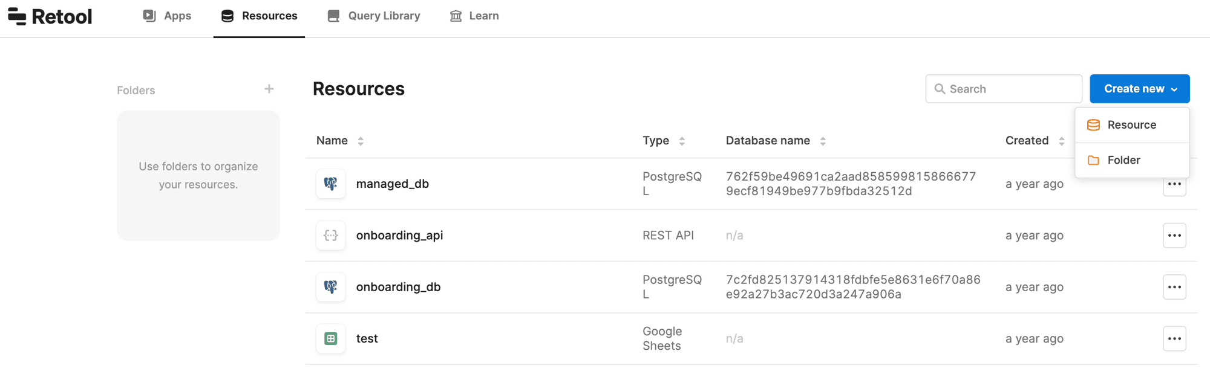Choose Resource from Create new menu
Screen dimensions: 1210x383
(1132, 125)
